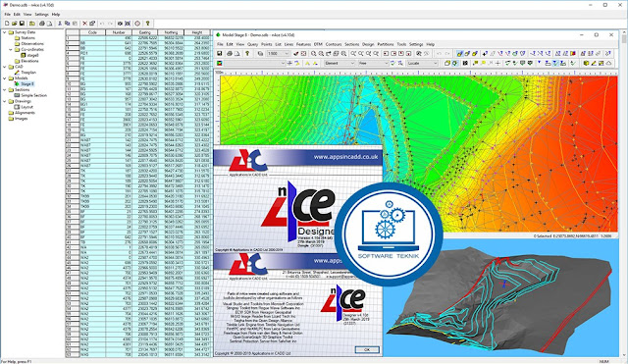This screenshot has height=364, width=628.
Task: Click the red circle icon in main toolbar
Action: click(137, 24)
